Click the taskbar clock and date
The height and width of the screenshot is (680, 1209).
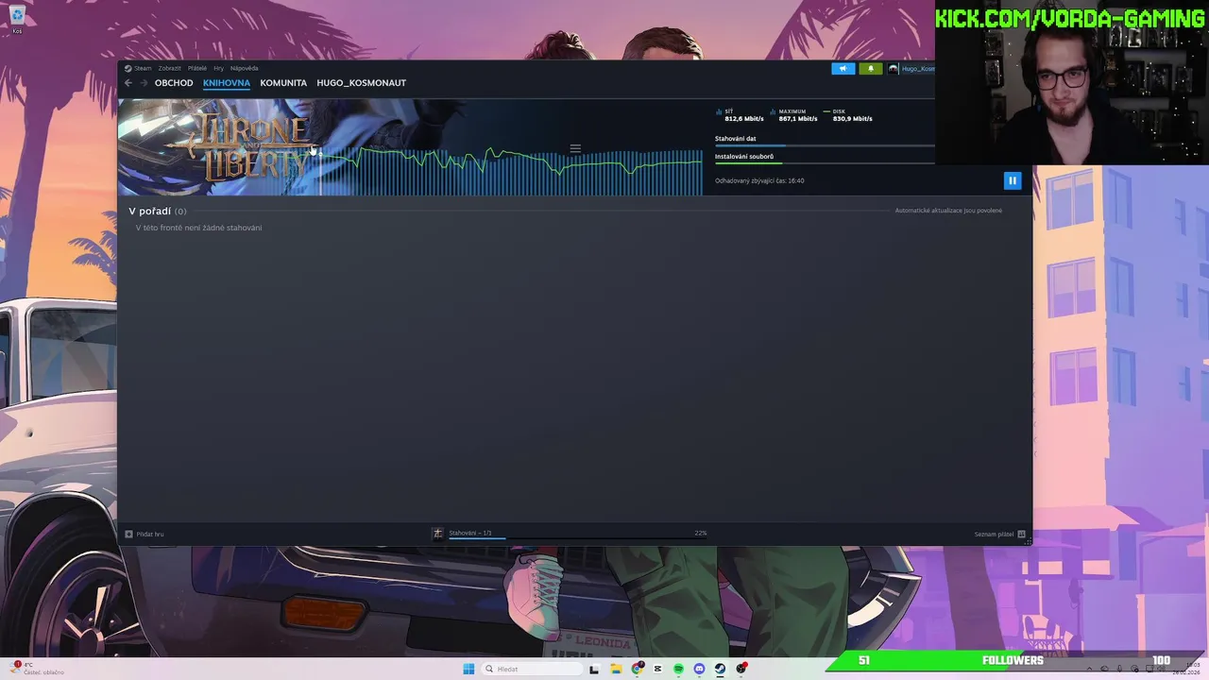1184,670
